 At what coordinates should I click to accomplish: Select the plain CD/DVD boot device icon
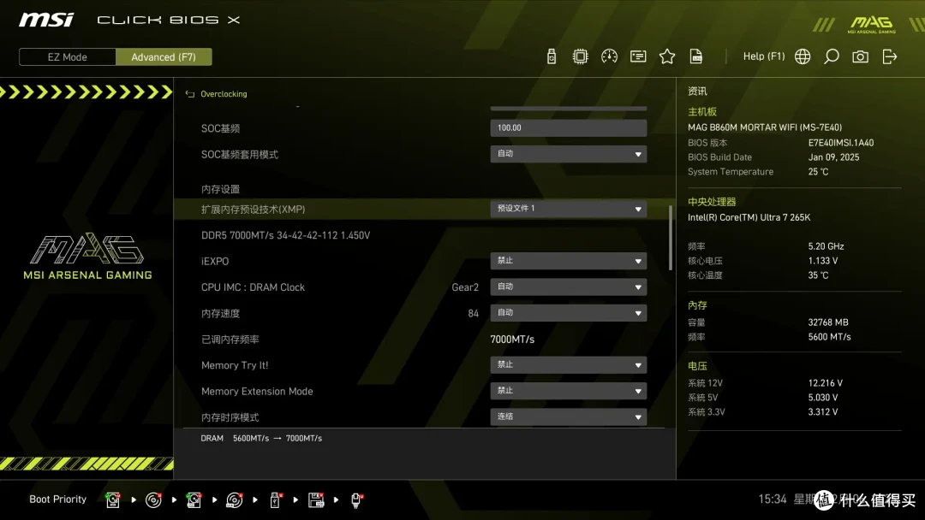pos(153,500)
